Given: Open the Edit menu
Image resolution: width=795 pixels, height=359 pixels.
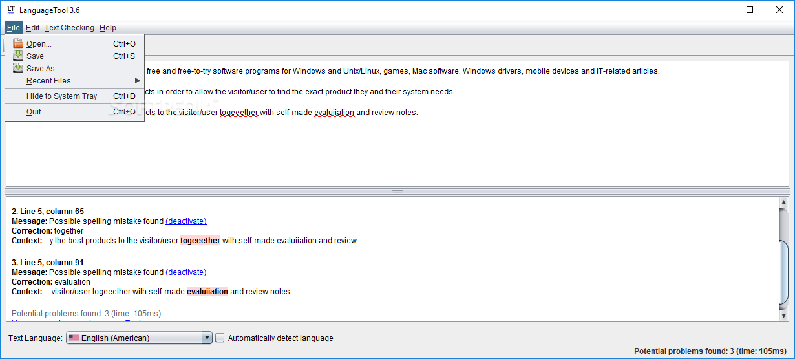Looking at the screenshot, I should click(32, 28).
